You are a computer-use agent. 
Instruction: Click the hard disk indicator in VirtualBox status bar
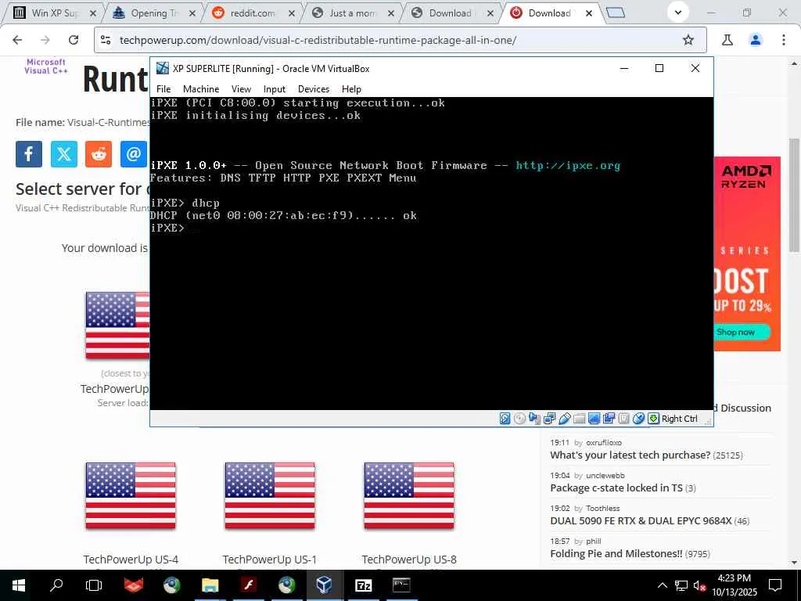[505, 419]
